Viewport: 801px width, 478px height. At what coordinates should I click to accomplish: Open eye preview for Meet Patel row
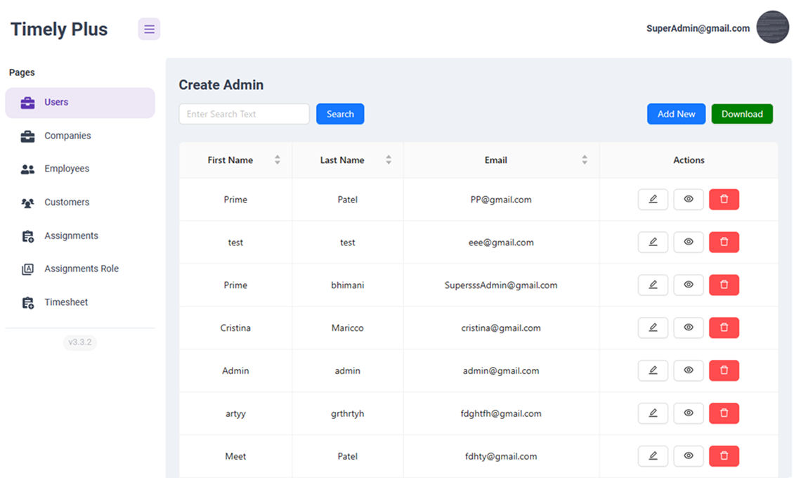pos(688,456)
